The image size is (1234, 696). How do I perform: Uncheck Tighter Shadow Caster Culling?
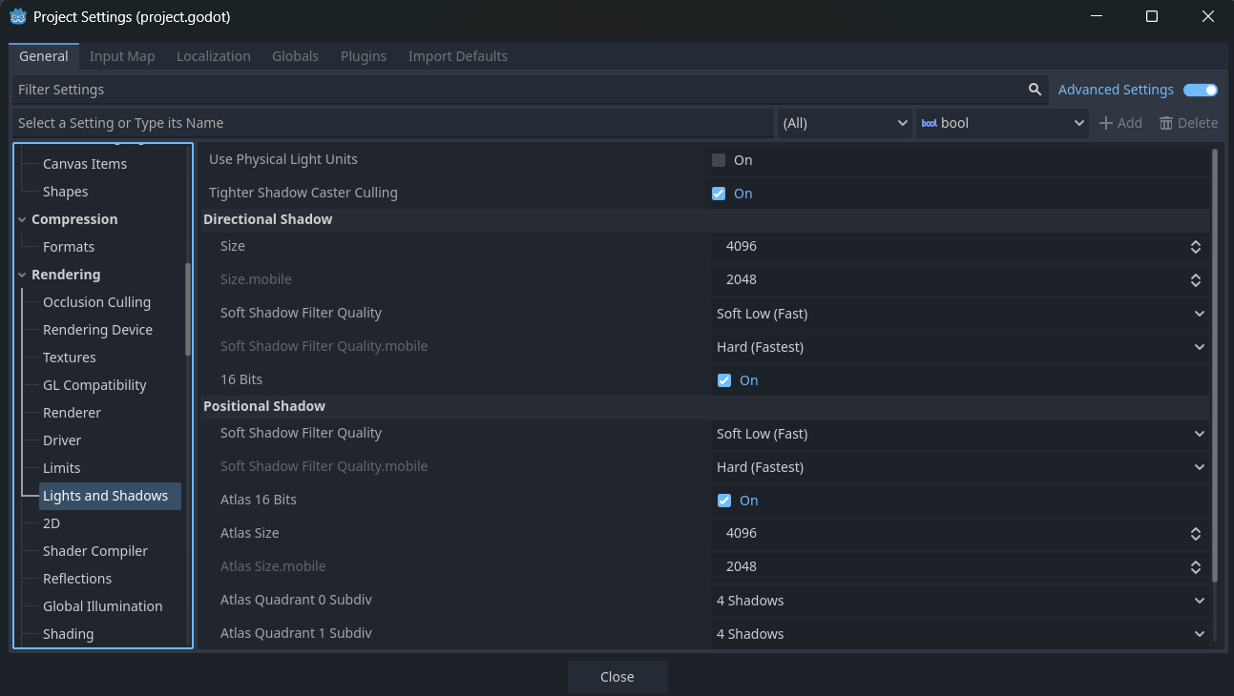coord(719,194)
